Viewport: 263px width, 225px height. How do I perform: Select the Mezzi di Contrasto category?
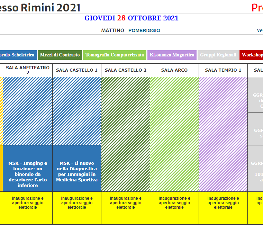pyautogui.click(x=60, y=55)
